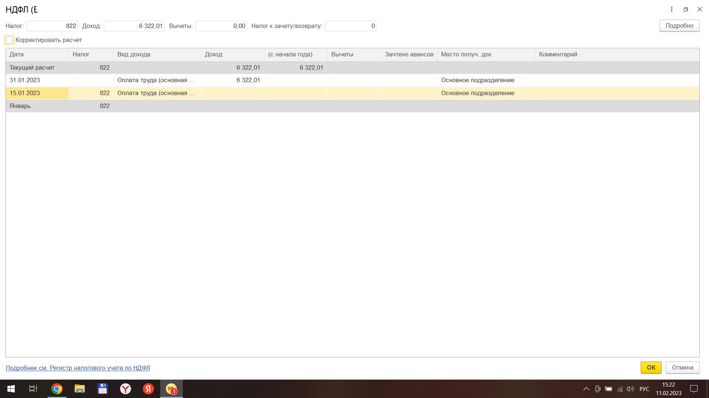Enable the Корректировать расчет checkbox
The width and height of the screenshot is (709, 398).
pos(10,40)
